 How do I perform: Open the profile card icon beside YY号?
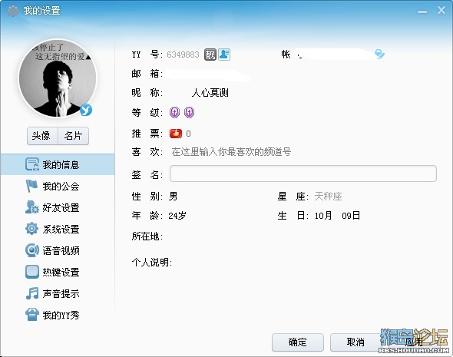(x=224, y=55)
